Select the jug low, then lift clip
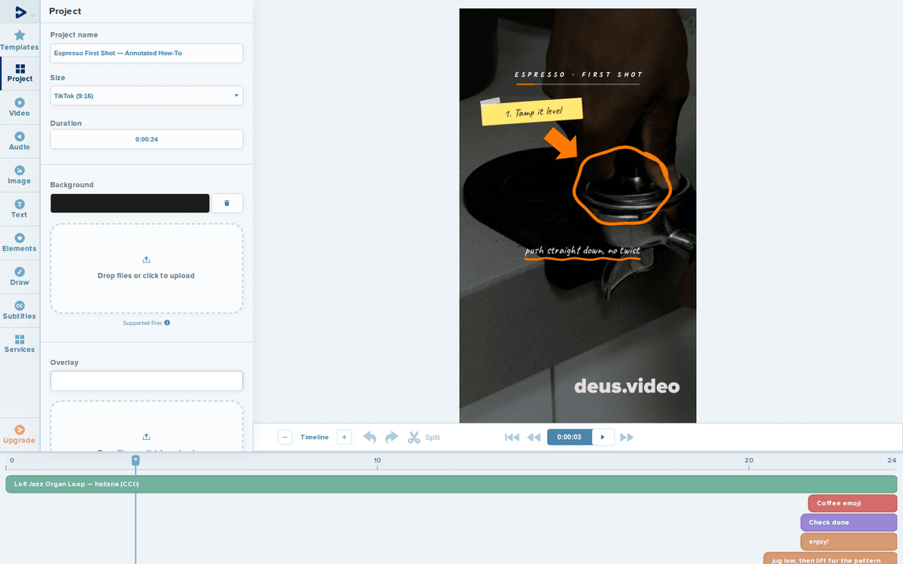The height and width of the screenshot is (564, 903). (x=831, y=559)
